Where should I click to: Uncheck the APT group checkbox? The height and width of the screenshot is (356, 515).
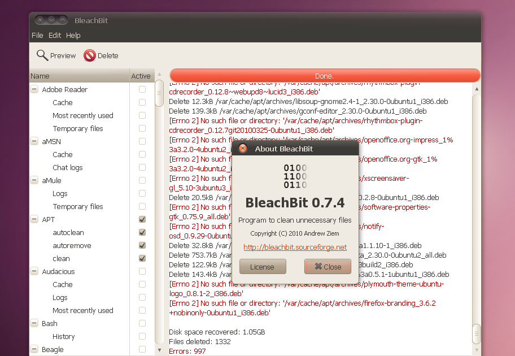142,219
